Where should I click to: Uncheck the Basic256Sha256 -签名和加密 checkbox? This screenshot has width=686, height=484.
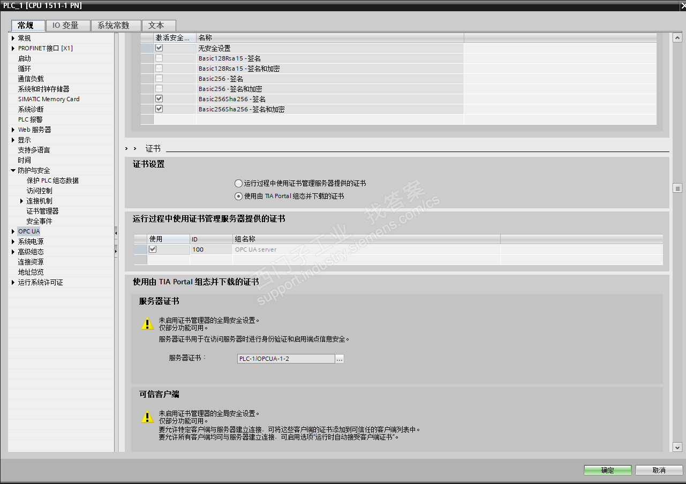[159, 109]
